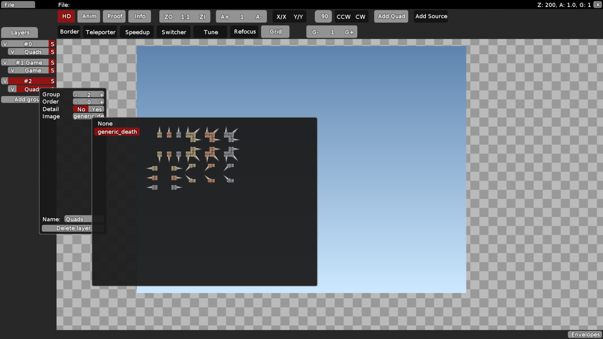The width and height of the screenshot is (603, 339).
Task: Collapse the #1 Game group
Action: [x=5, y=62]
